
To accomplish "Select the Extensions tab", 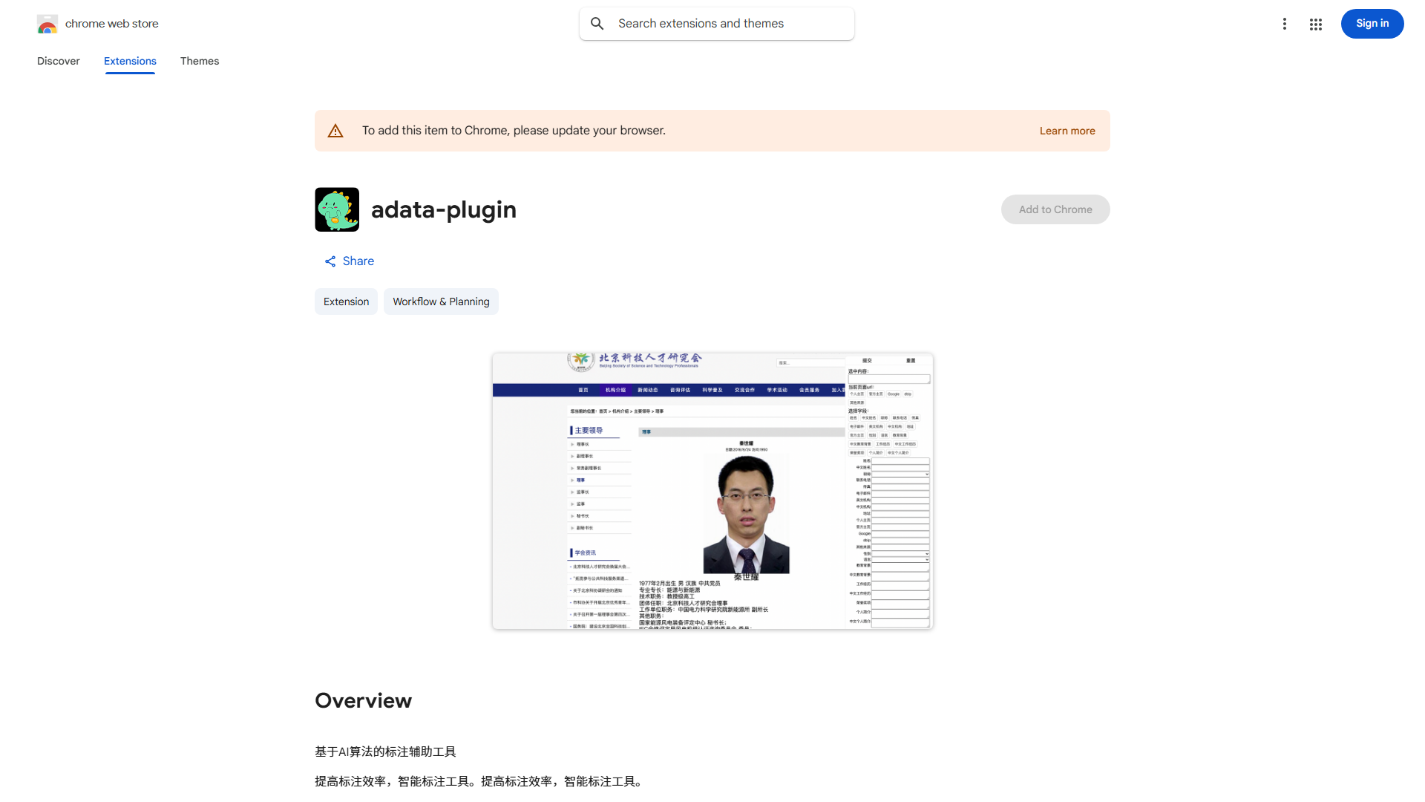I will click(130, 61).
